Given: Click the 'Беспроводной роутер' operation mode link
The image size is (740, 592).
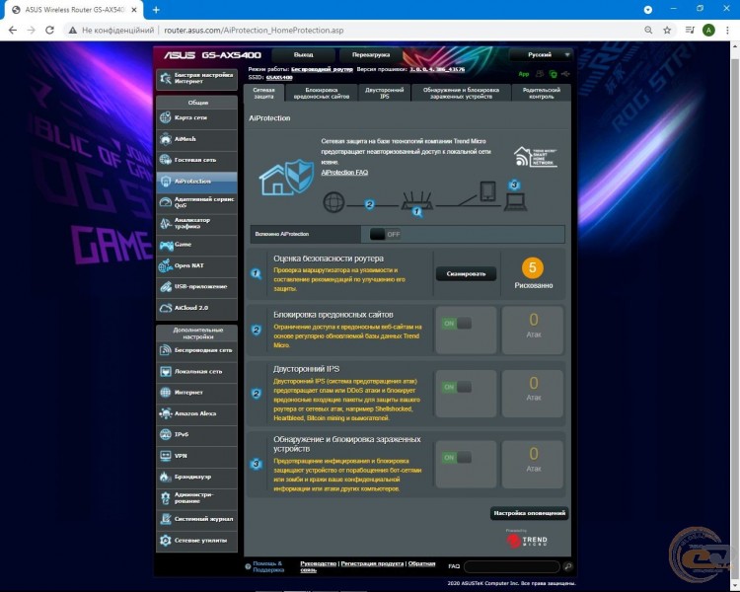Looking at the screenshot, I should click(x=322, y=69).
